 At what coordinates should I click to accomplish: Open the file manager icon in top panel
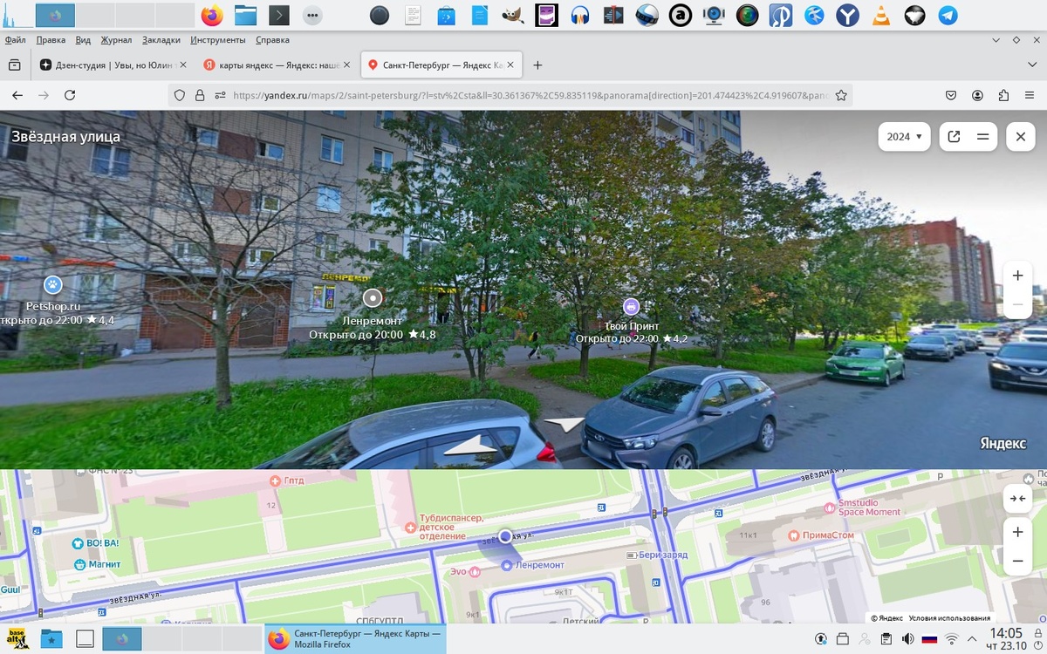coord(245,15)
